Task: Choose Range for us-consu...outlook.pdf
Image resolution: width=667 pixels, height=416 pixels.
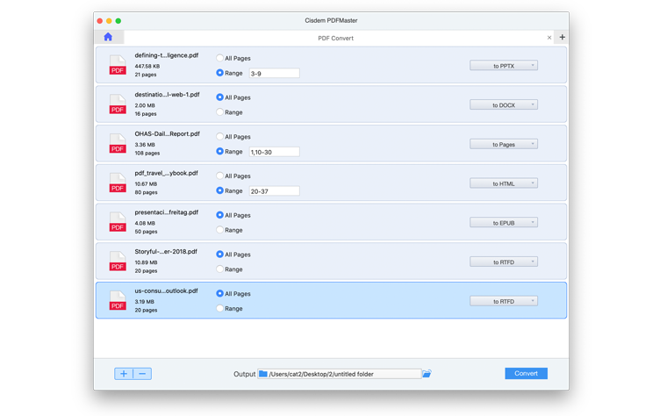Action: [220, 309]
